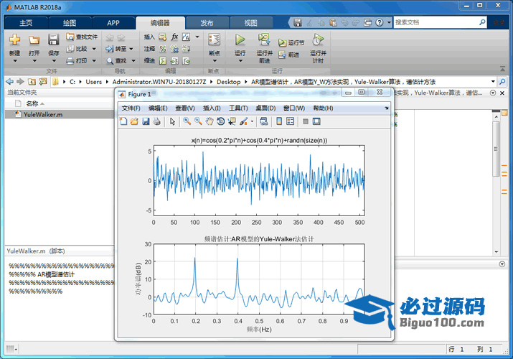Click the Save (保存) floppy icon
Viewport: 513px width, 359px height.
(53, 39)
